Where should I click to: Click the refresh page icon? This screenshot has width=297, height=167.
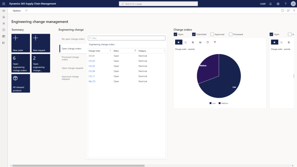coord(283,10)
